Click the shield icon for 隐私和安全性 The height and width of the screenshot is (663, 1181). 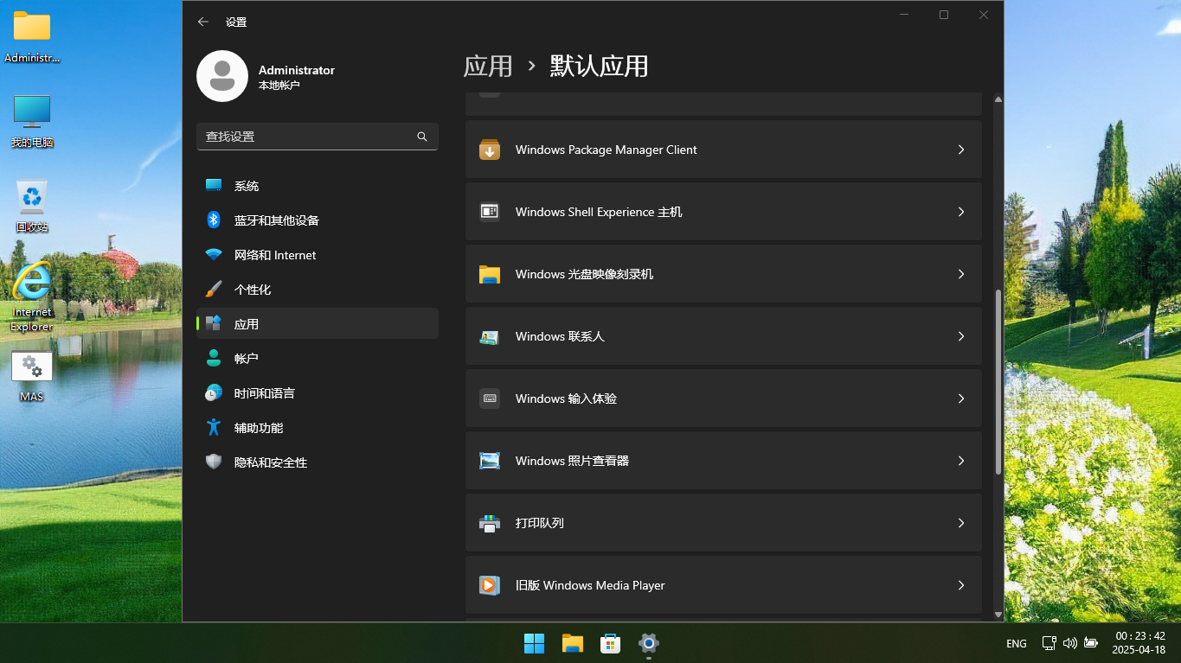pyautogui.click(x=214, y=462)
